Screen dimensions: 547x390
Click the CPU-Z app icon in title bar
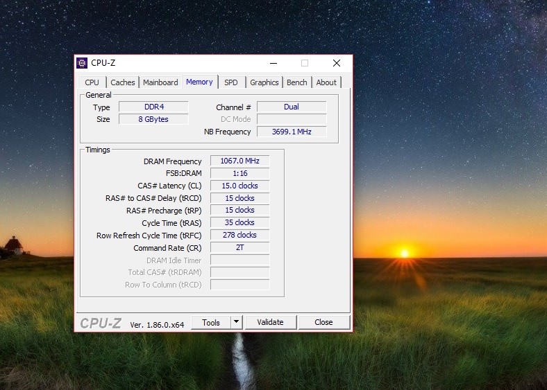point(82,63)
